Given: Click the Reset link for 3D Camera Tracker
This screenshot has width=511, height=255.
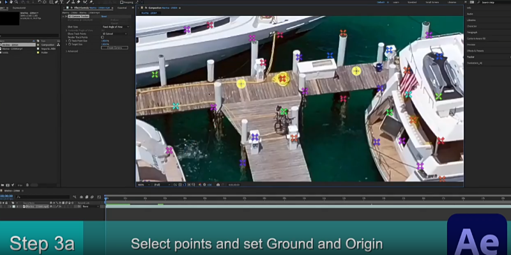Looking at the screenshot, I should [104, 17].
